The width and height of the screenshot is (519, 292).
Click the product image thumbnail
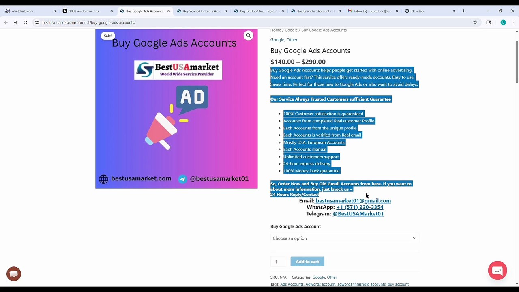pyautogui.click(x=176, y=109)
